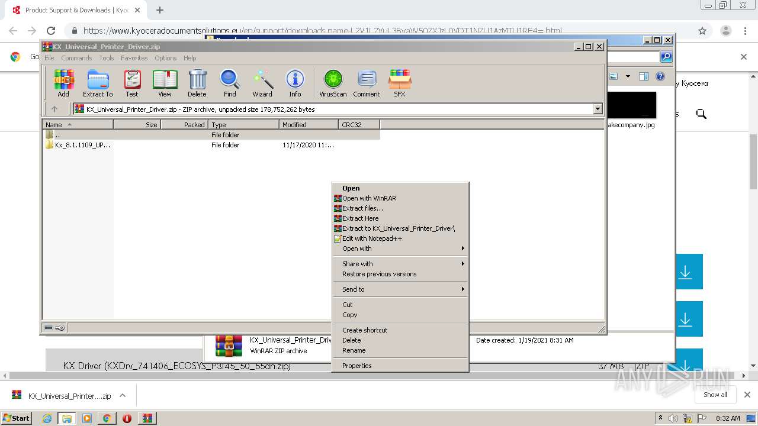Sort by the Modified column header
The image size is (758, 426).
pyautogui.click(x=309, y=124)
